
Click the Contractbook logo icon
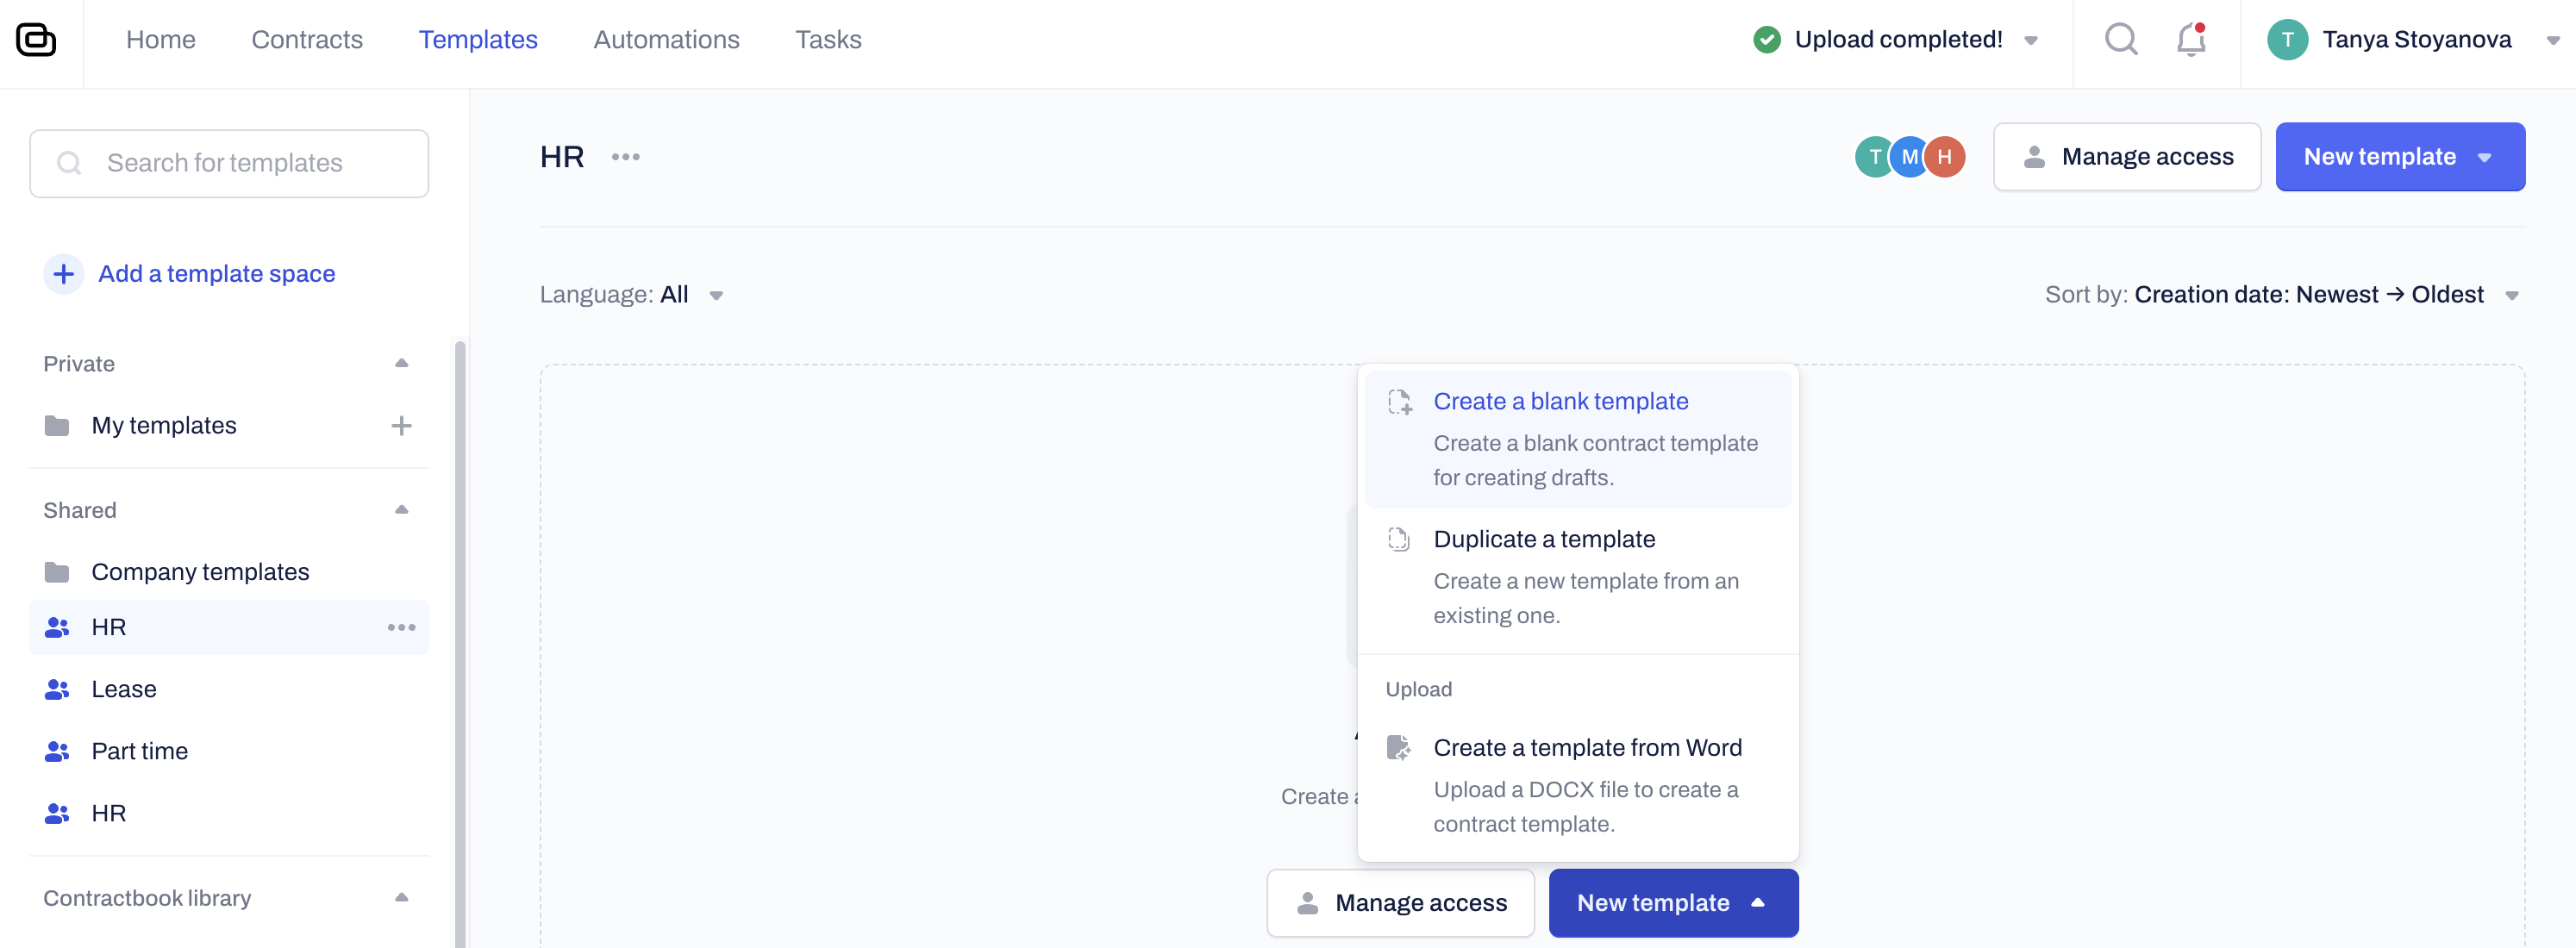tap(36, 40)
